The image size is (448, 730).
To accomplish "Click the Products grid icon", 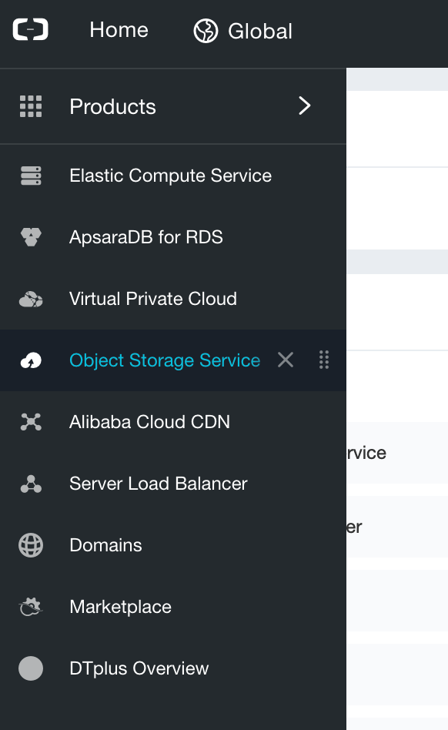I will pyautogui.click(x=30, y=105).
